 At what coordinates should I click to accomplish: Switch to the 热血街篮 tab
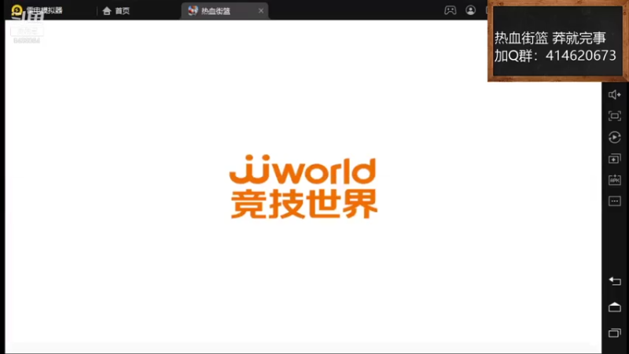click(225, 11)
